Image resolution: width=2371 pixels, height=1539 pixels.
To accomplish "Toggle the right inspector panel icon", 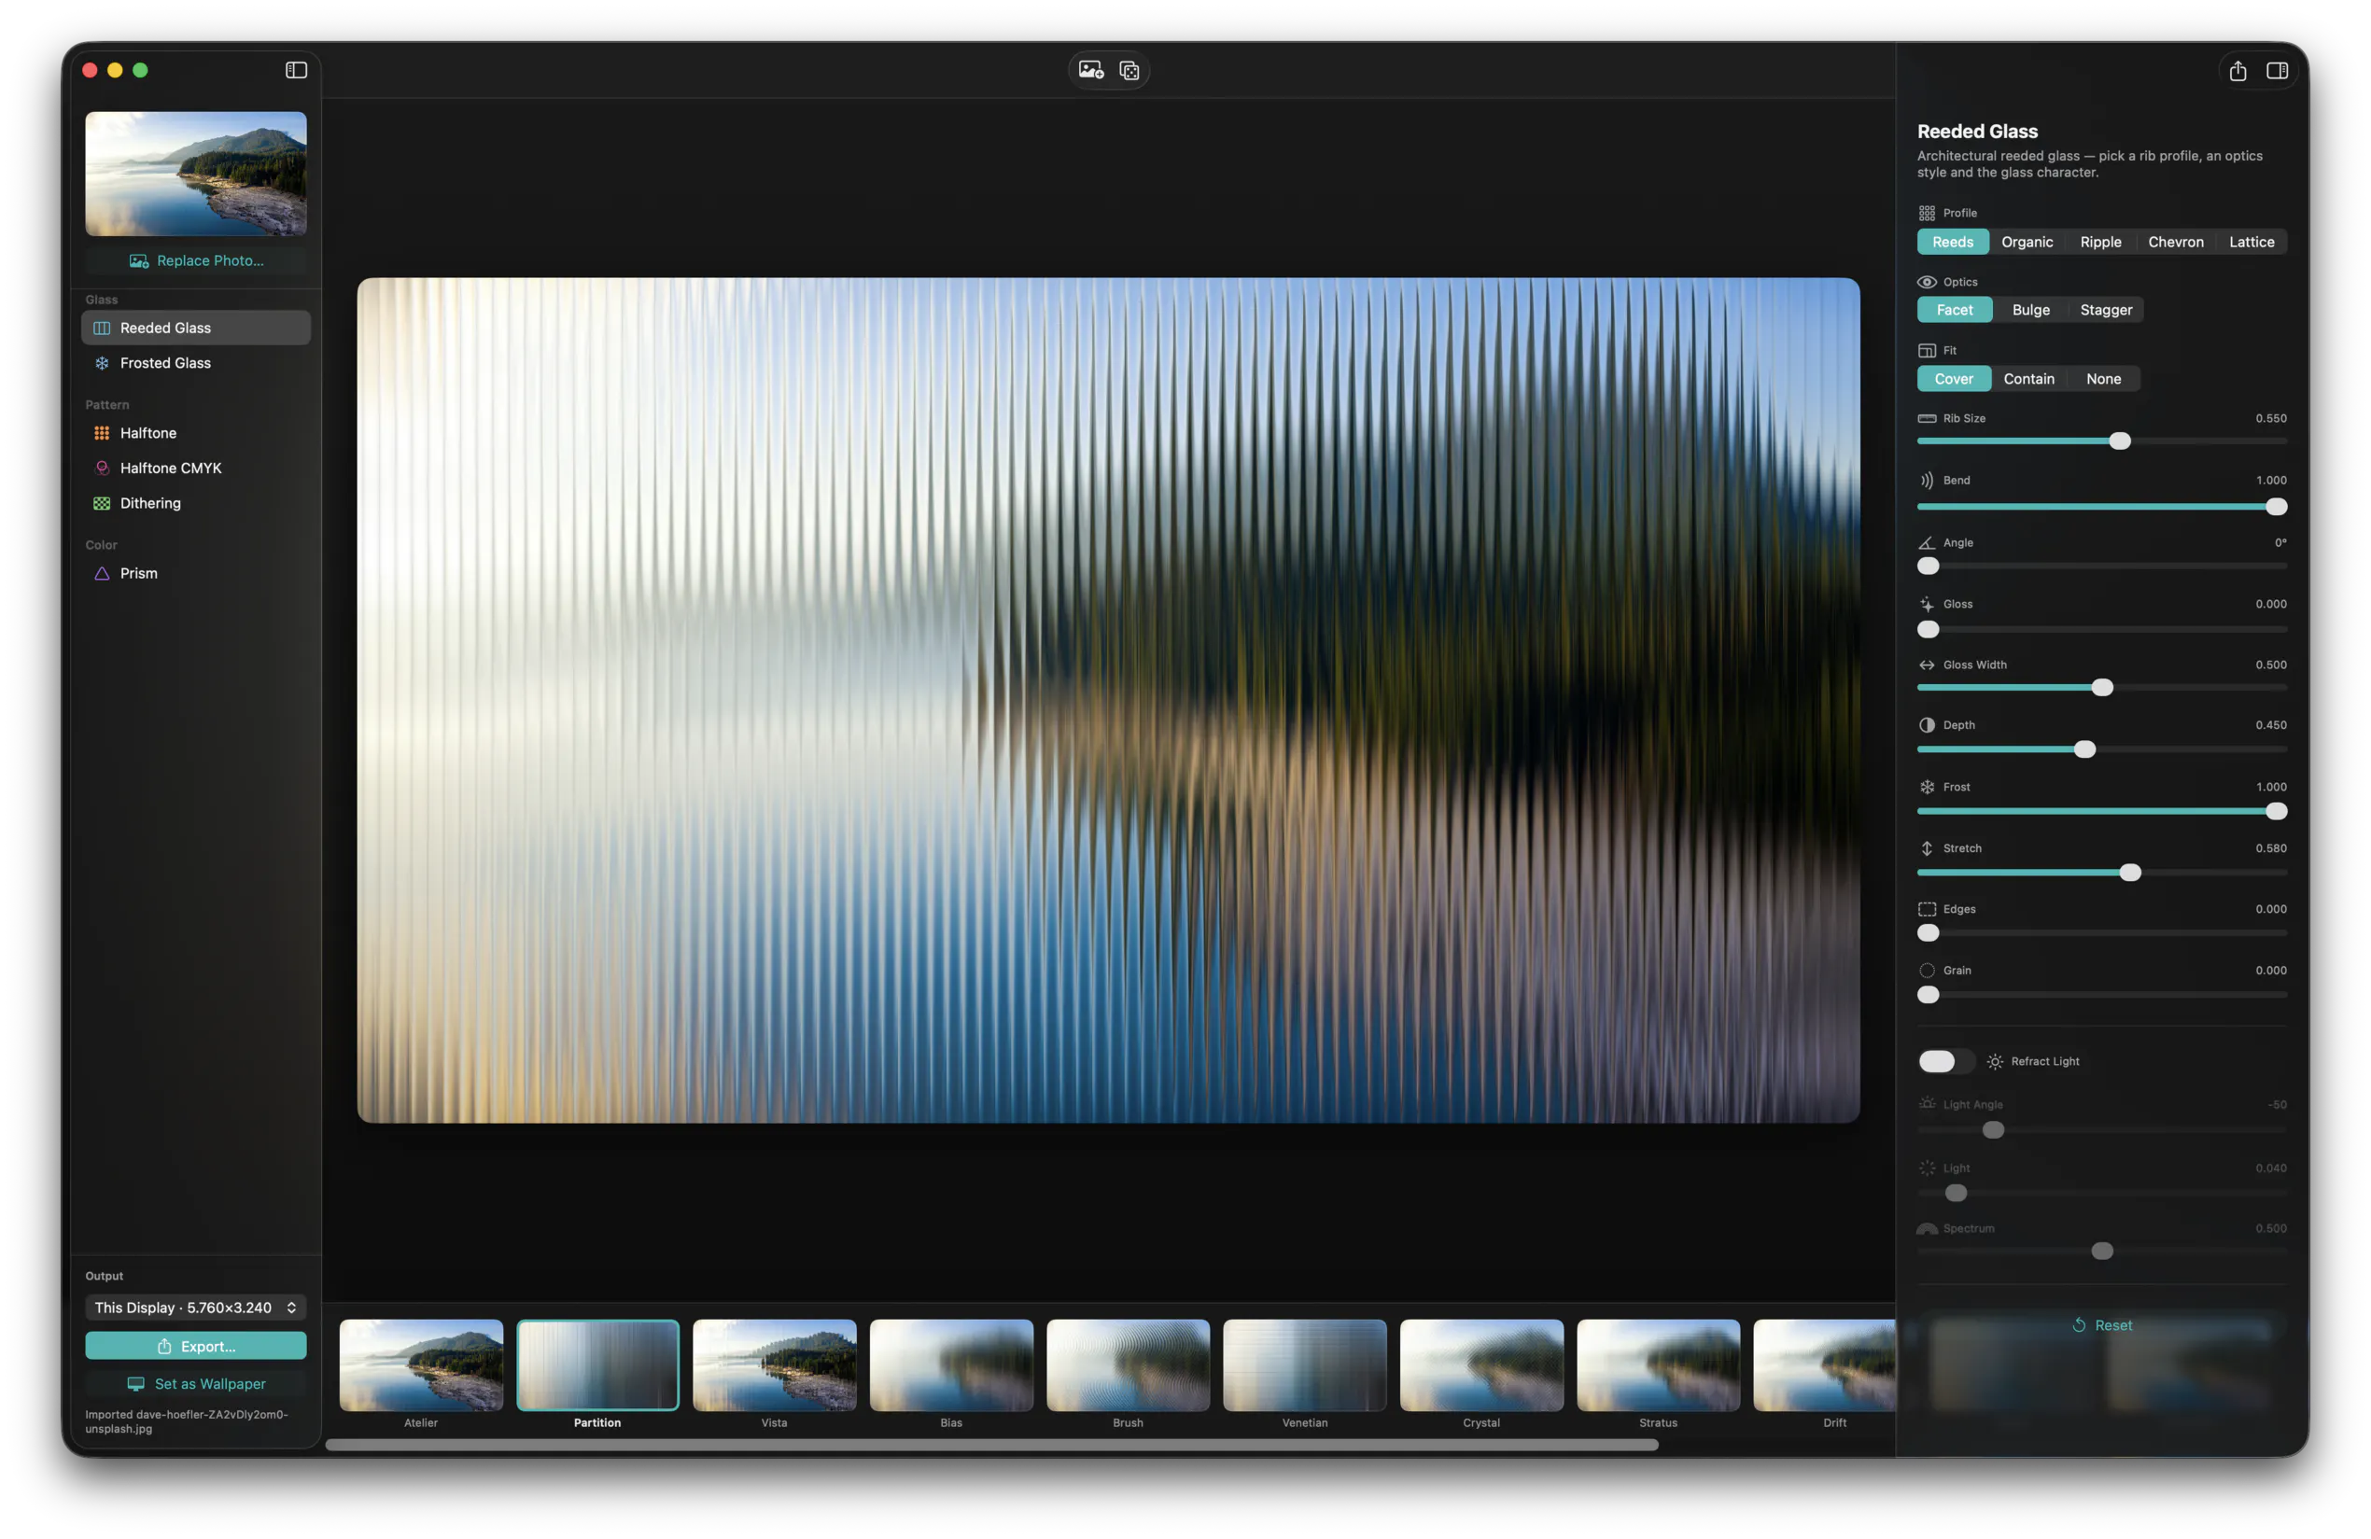I will pos(2278,70).
